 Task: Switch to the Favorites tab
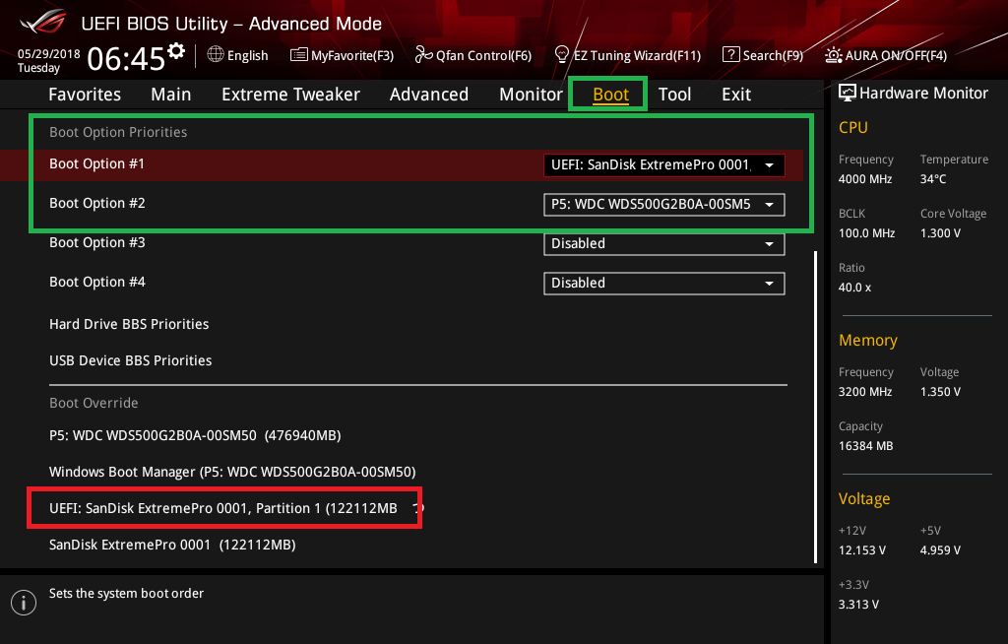[85, 95]
